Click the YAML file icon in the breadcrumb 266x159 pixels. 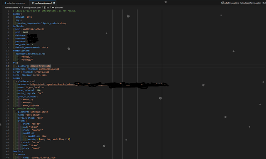(x=22, y=7)
